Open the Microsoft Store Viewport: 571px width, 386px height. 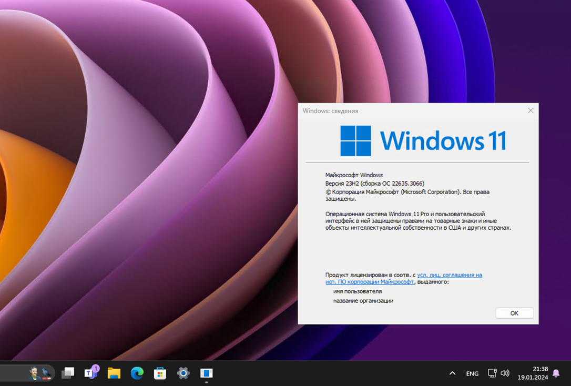tap(160, 373)
